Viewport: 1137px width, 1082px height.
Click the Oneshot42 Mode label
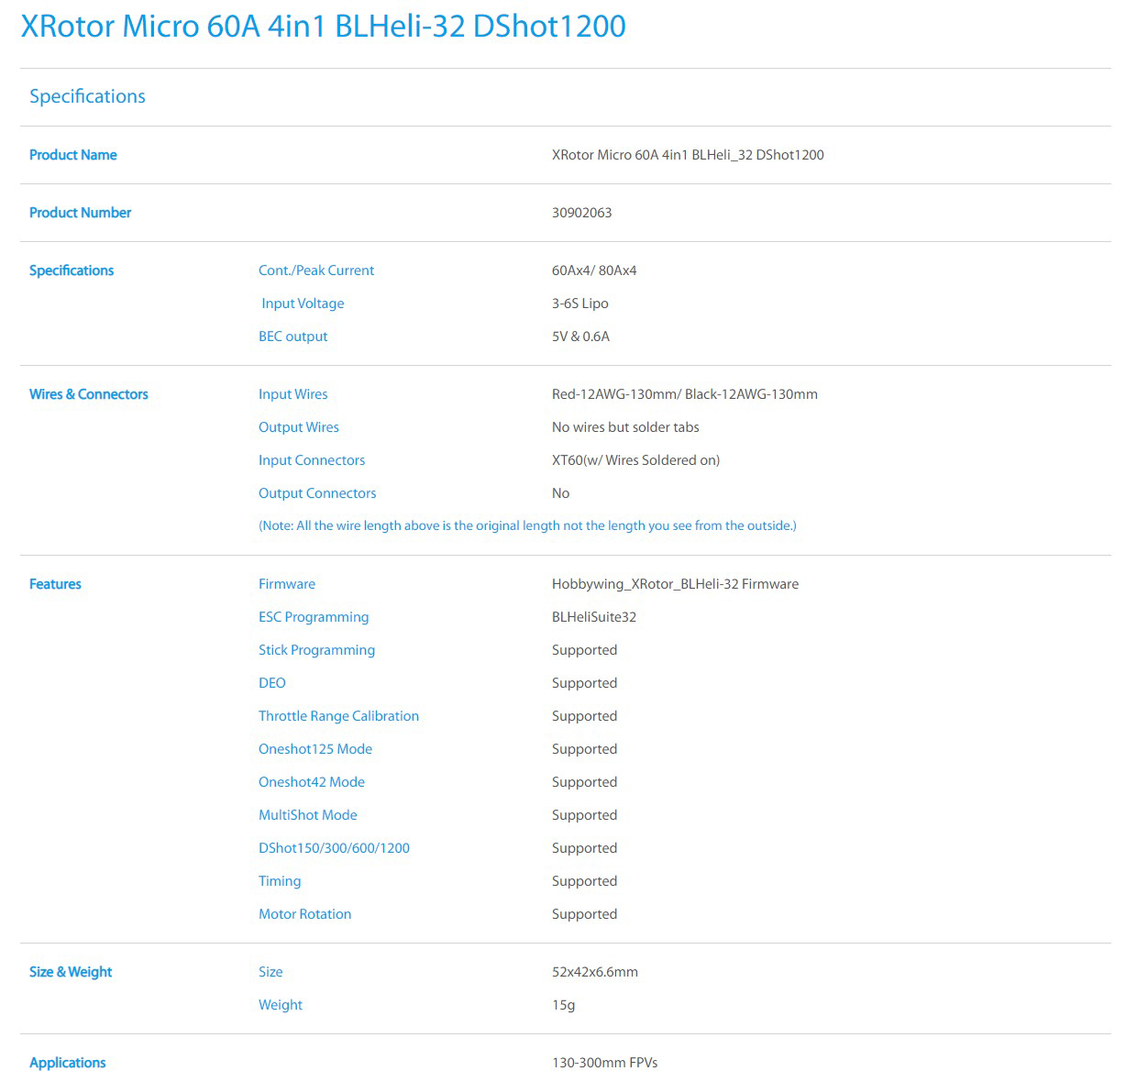(311, 782)
